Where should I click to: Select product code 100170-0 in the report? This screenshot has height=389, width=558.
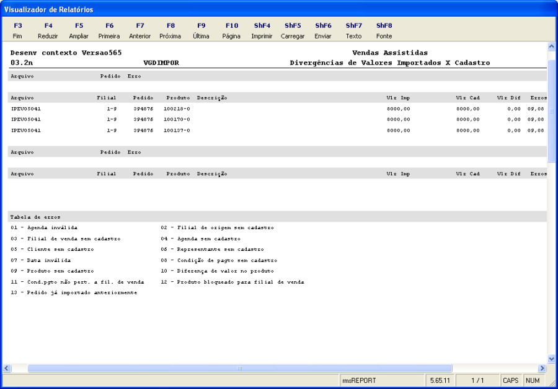pos(177,120)
